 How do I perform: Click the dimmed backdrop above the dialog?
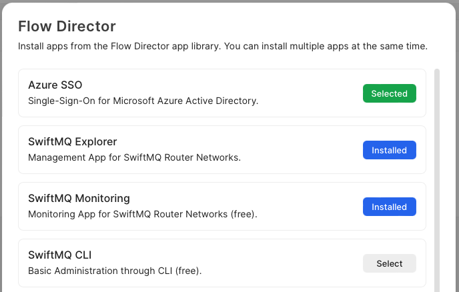(229, 1)
